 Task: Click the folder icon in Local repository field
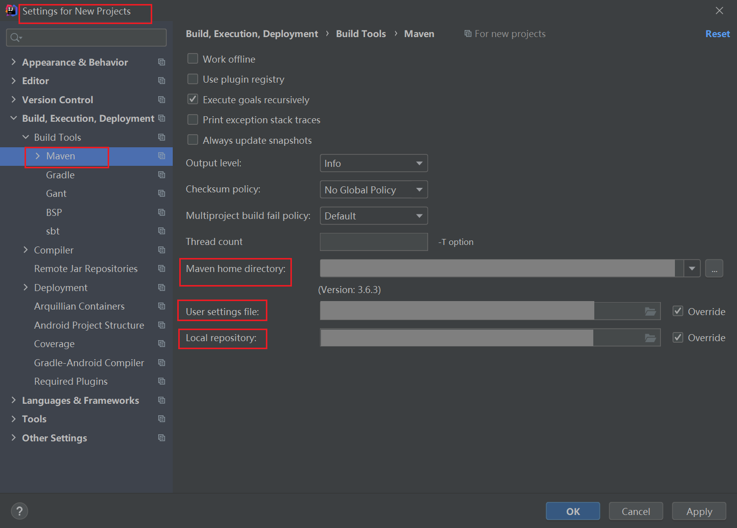(x=650, y=338)
